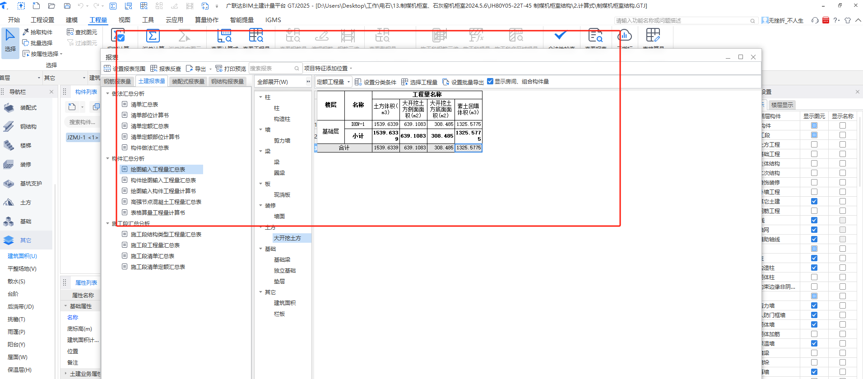
Task: Open 清单汇总表 report
Action: tap(144, 105)
